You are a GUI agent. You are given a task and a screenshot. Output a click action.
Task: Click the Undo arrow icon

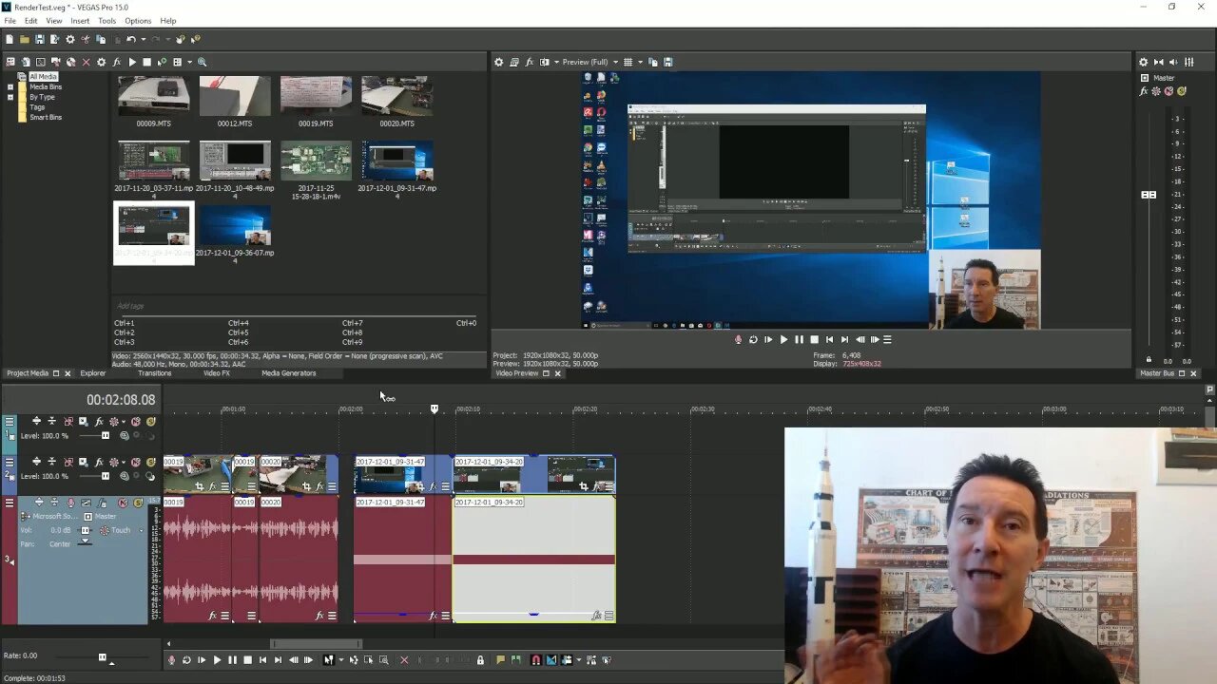(131, 39)
